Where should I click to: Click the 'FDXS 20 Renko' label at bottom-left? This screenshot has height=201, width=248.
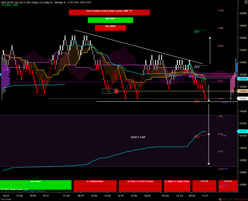click(6, 199)
